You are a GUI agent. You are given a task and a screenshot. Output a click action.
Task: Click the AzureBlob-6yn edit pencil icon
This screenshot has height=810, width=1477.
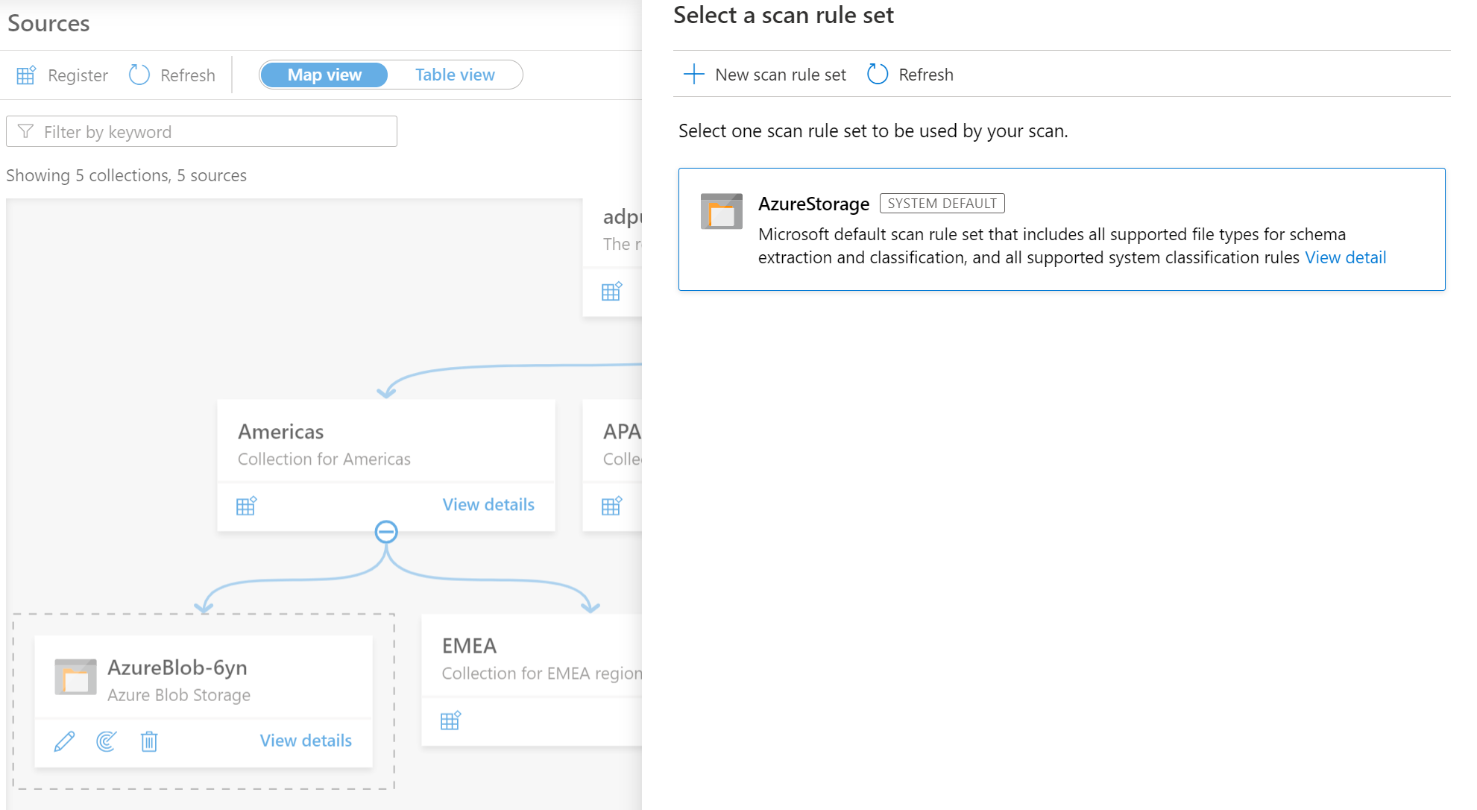pos(64,741)
